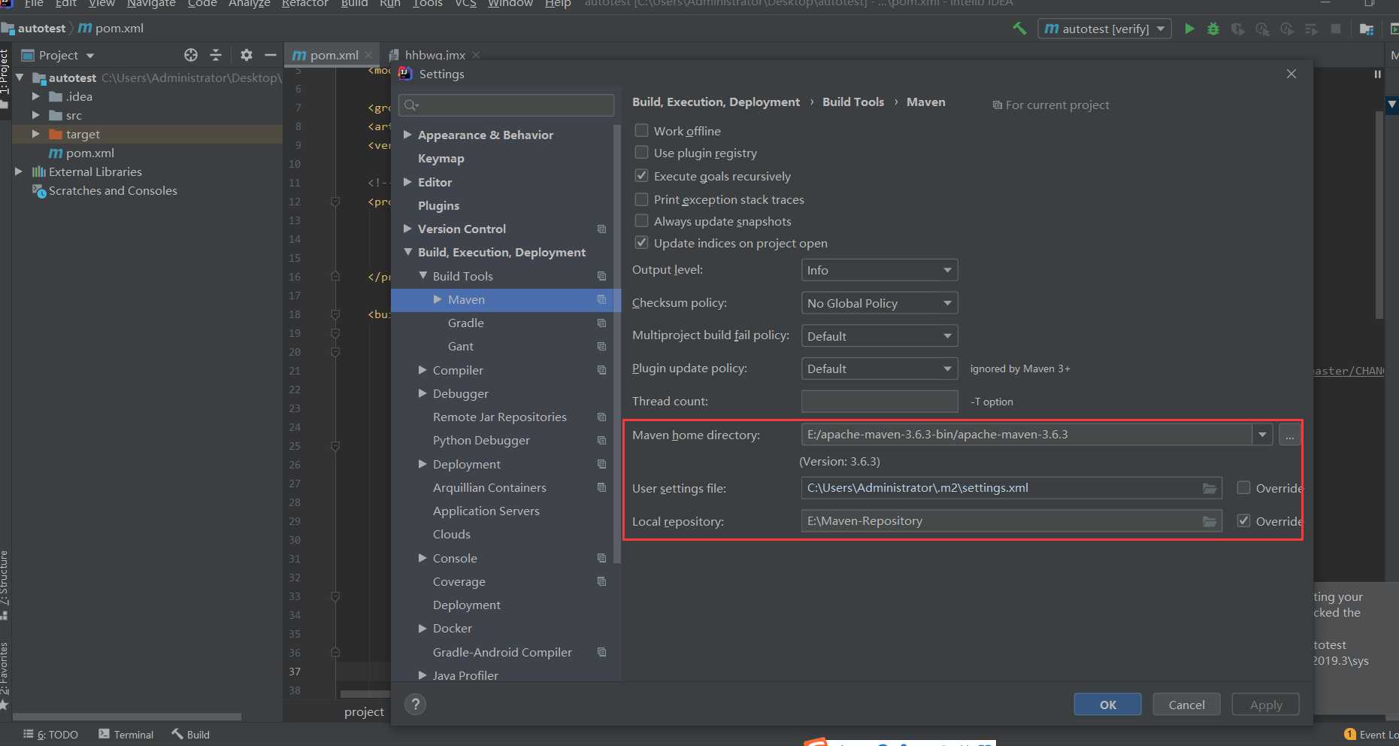Open the Checksum policy dropdown

(x=880, y=303)
